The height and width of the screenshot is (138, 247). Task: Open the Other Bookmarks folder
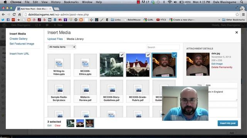[x=233, y=20]
